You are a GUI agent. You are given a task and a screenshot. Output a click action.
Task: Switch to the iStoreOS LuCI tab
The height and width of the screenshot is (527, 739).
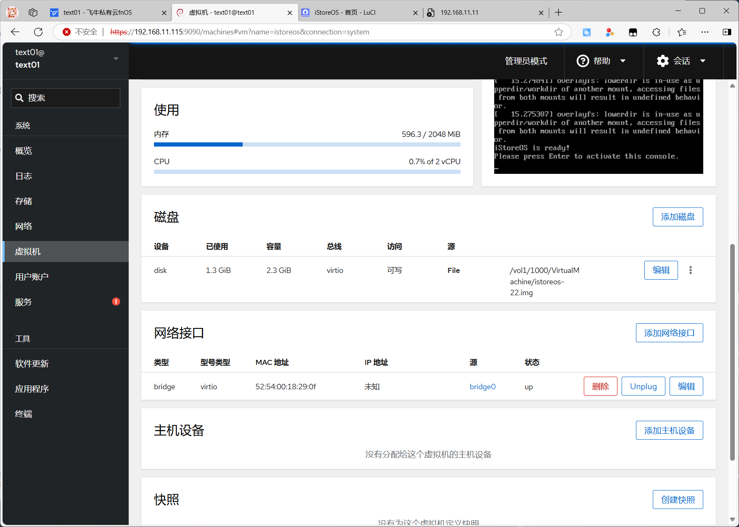click(x=358, y=13)
